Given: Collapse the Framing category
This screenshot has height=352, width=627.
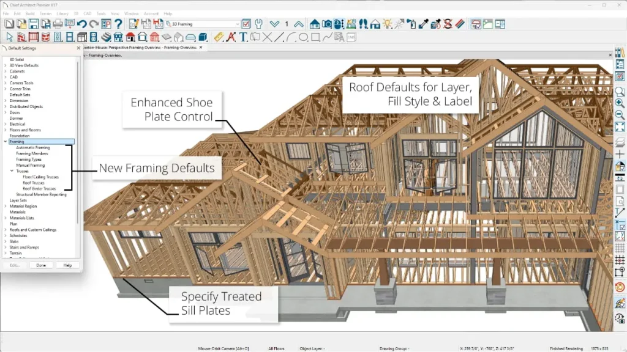Looking at the screenshot, I should coord(6,141).
